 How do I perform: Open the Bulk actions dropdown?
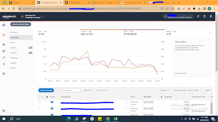[x=103, y=90]
